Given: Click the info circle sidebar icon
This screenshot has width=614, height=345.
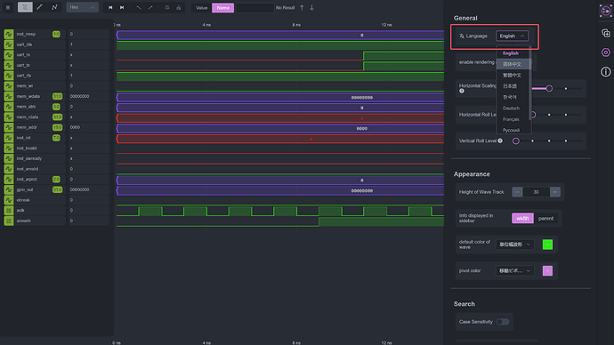Looking at the screenshot, I should tap(605, 72).
